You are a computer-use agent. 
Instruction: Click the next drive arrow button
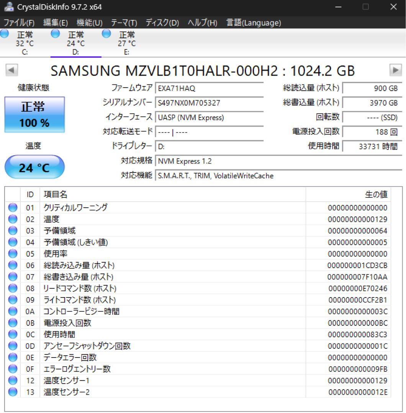(396, 70)
